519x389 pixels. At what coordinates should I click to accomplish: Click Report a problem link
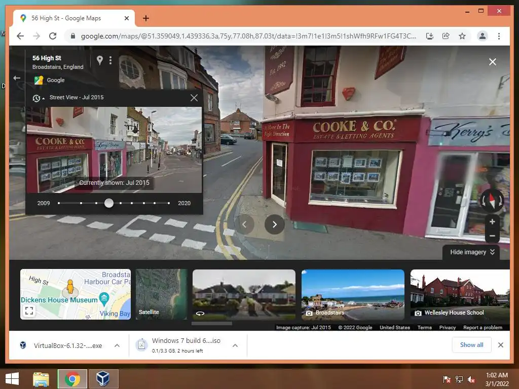click(483, 328)
